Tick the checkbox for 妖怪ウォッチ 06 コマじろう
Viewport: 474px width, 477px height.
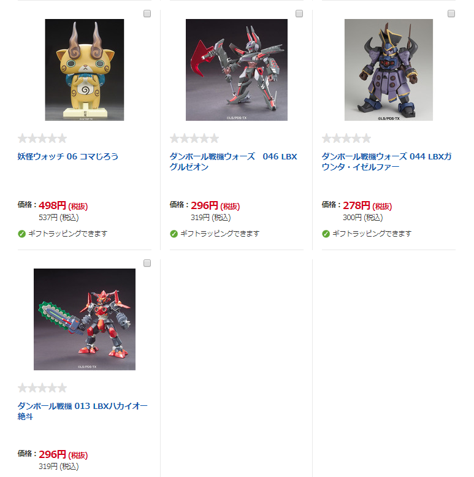point(147,13)
